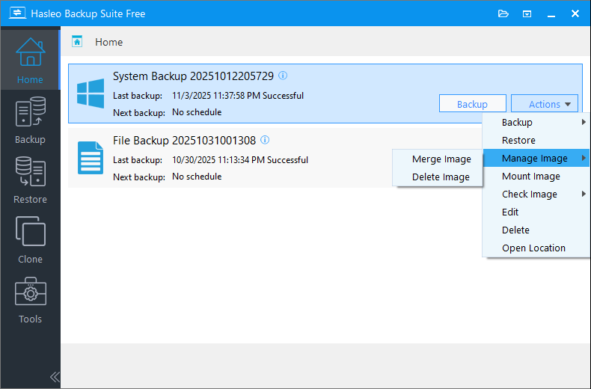591x389 pixels.
Task: Choose Open Location from the Actions menu
Action: tap(536, 248)
